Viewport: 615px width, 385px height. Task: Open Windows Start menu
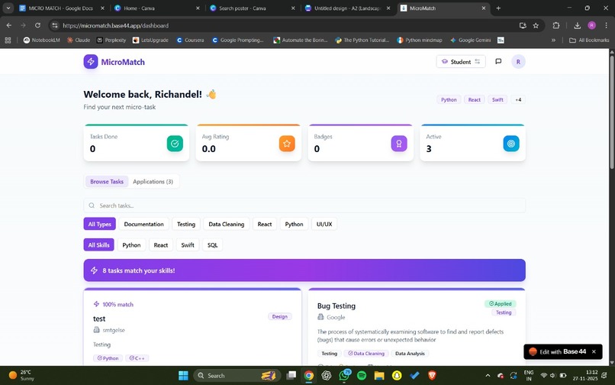183,376
